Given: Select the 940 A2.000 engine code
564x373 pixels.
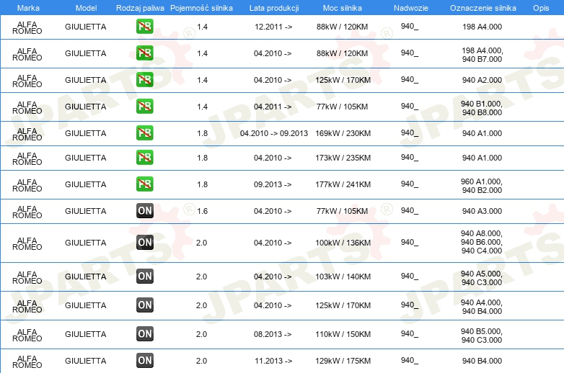Looking at the screenshot, I should point(482,80).
